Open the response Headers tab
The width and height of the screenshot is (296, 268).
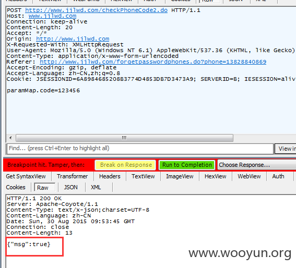(110, 176)
